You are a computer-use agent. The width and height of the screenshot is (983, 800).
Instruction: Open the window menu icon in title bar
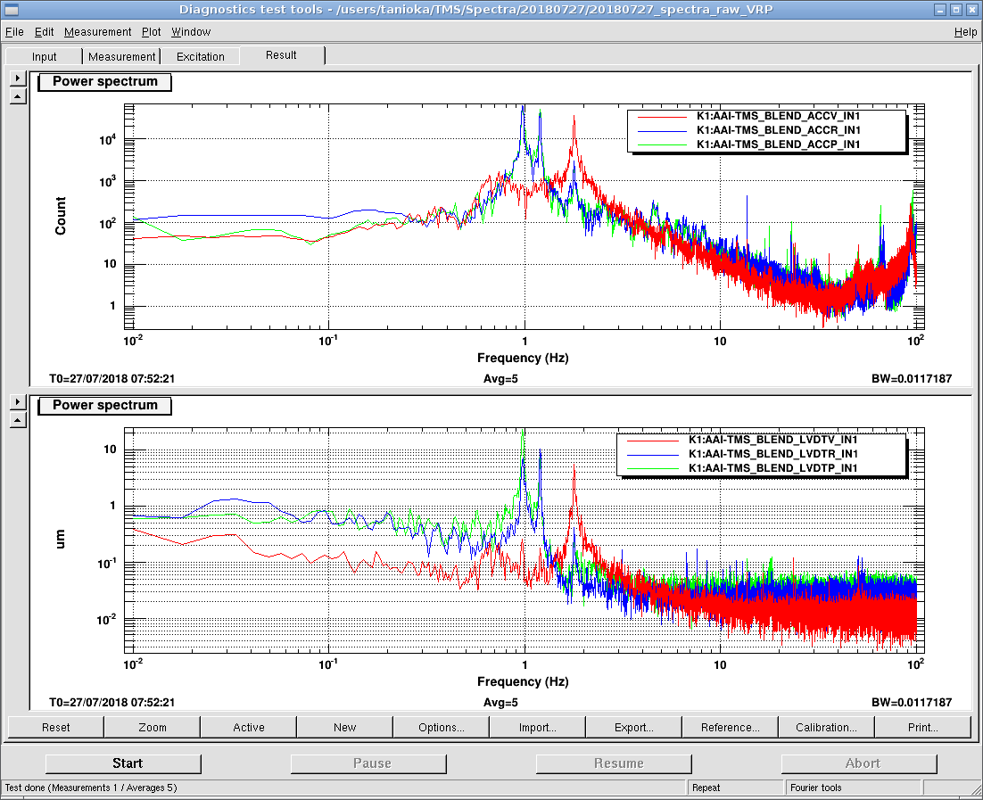click(x=11, y=10)
